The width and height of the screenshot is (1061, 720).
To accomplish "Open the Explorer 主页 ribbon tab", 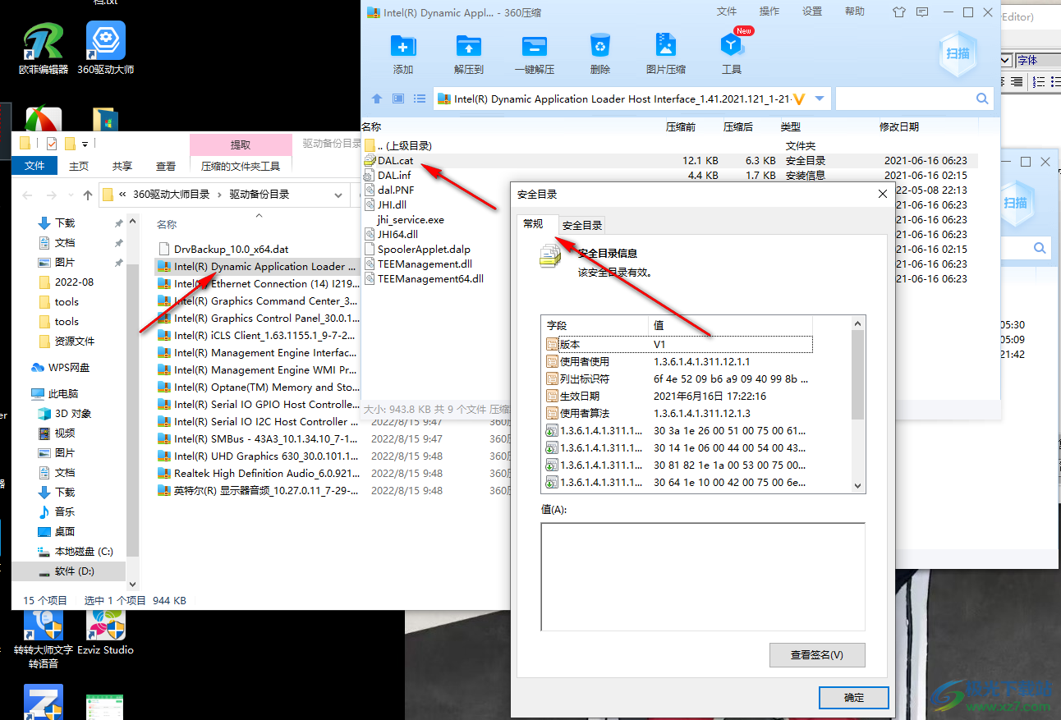I will 79,166.
